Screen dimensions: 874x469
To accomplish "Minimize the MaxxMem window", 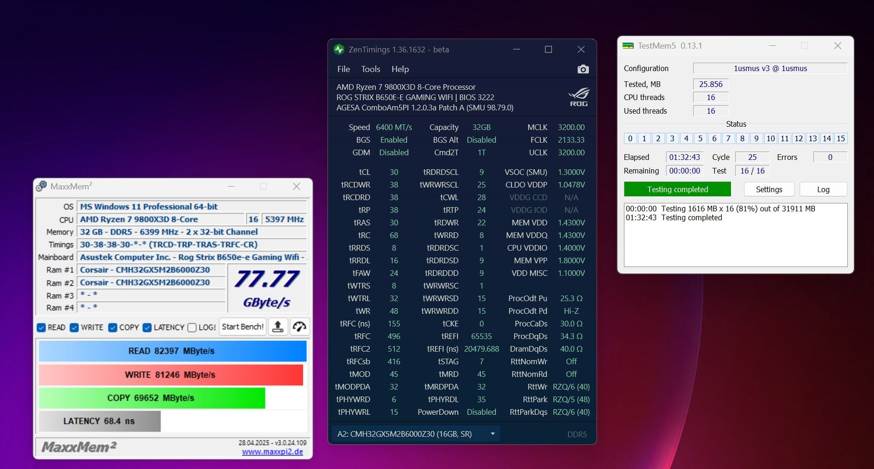I will click(231, 186).
